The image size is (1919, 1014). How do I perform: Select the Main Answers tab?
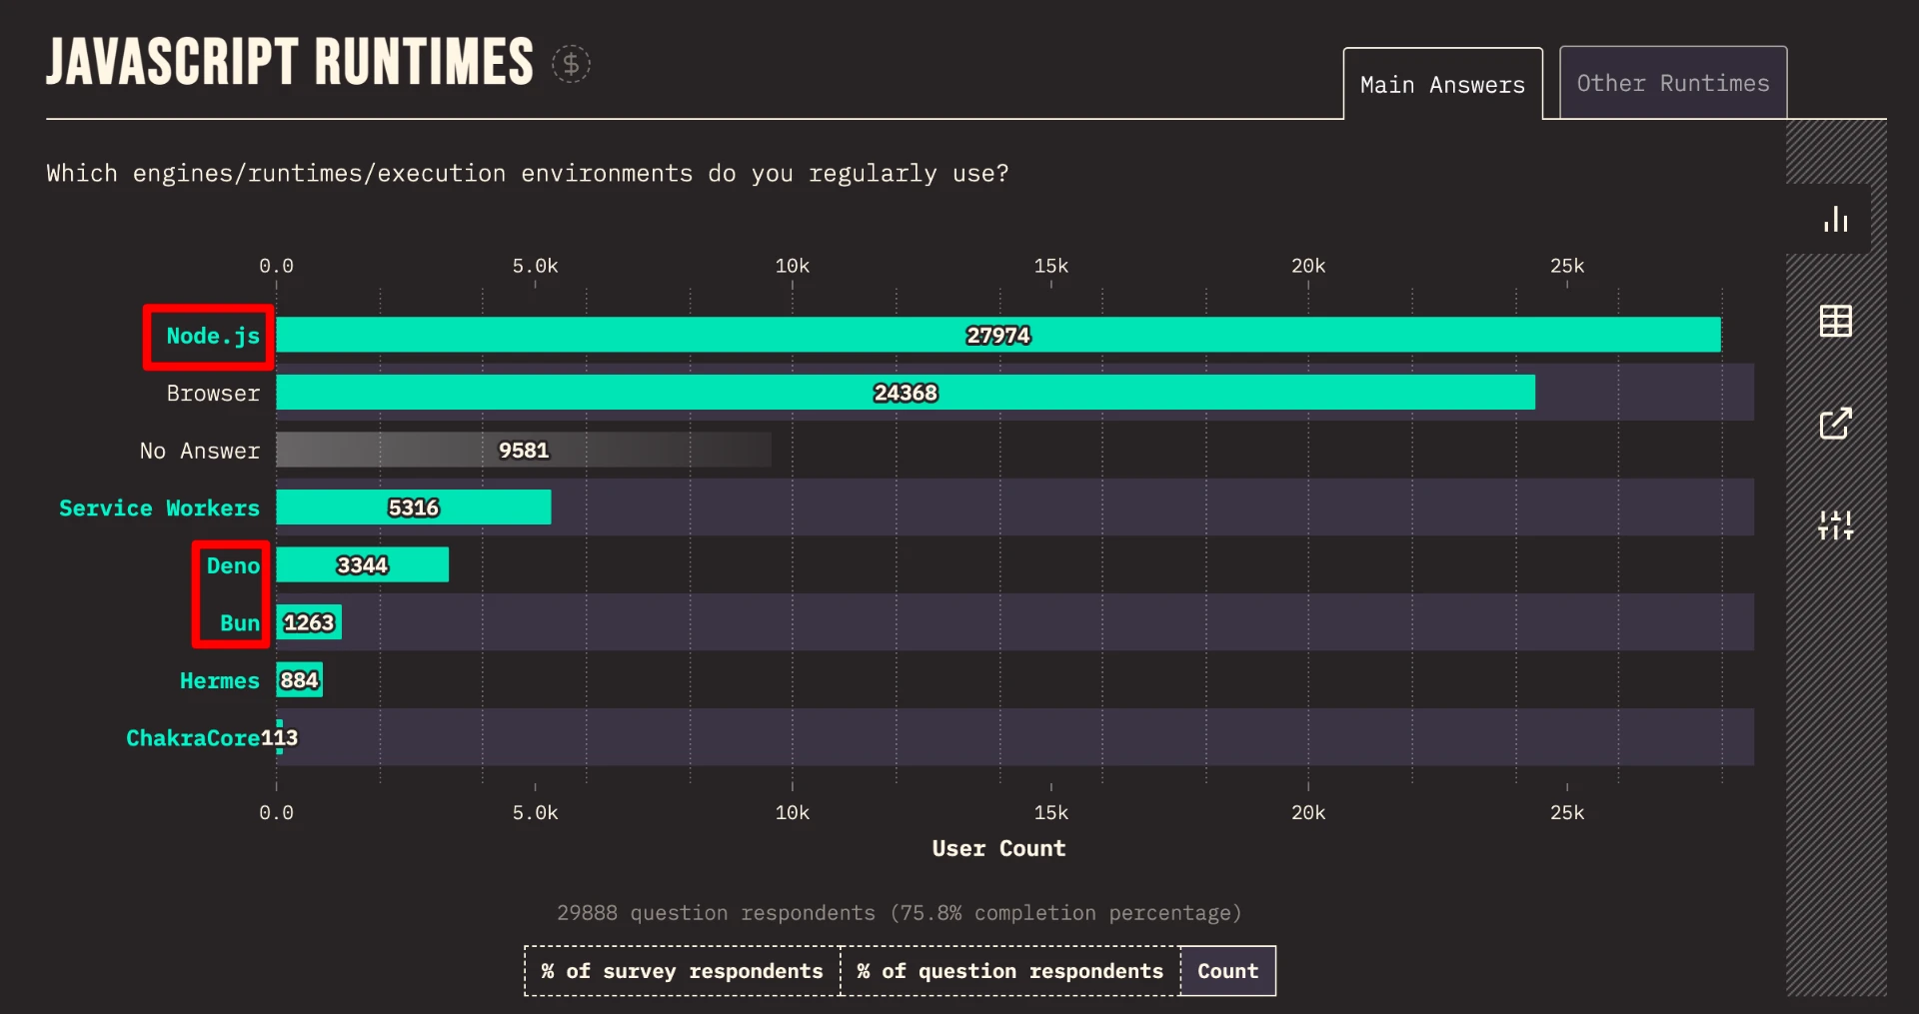pos(1442,84)
